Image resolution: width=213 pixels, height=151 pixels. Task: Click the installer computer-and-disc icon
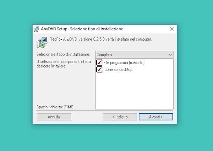[42, 42]
